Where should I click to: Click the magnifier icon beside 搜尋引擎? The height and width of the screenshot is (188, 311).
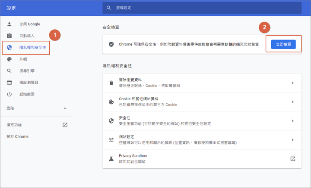click(x=10, y=71)
